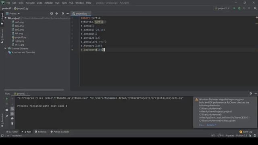
Task: Open the Code menu
Action: click(x=40, y=3)
